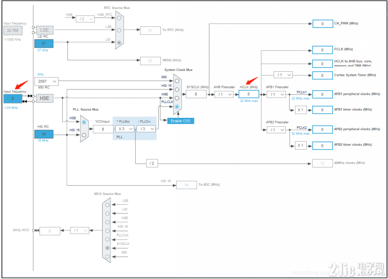Click the MCO output value field
This screenshot has height=279, width=388.
pos(50,231)
